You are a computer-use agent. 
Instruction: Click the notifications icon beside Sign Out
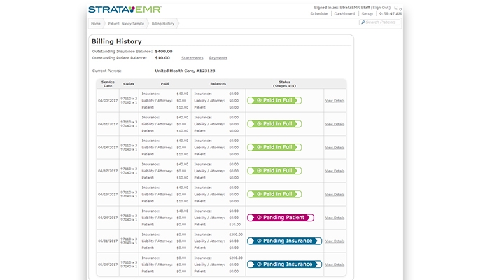pyautogui.click(x=398, y=8)
